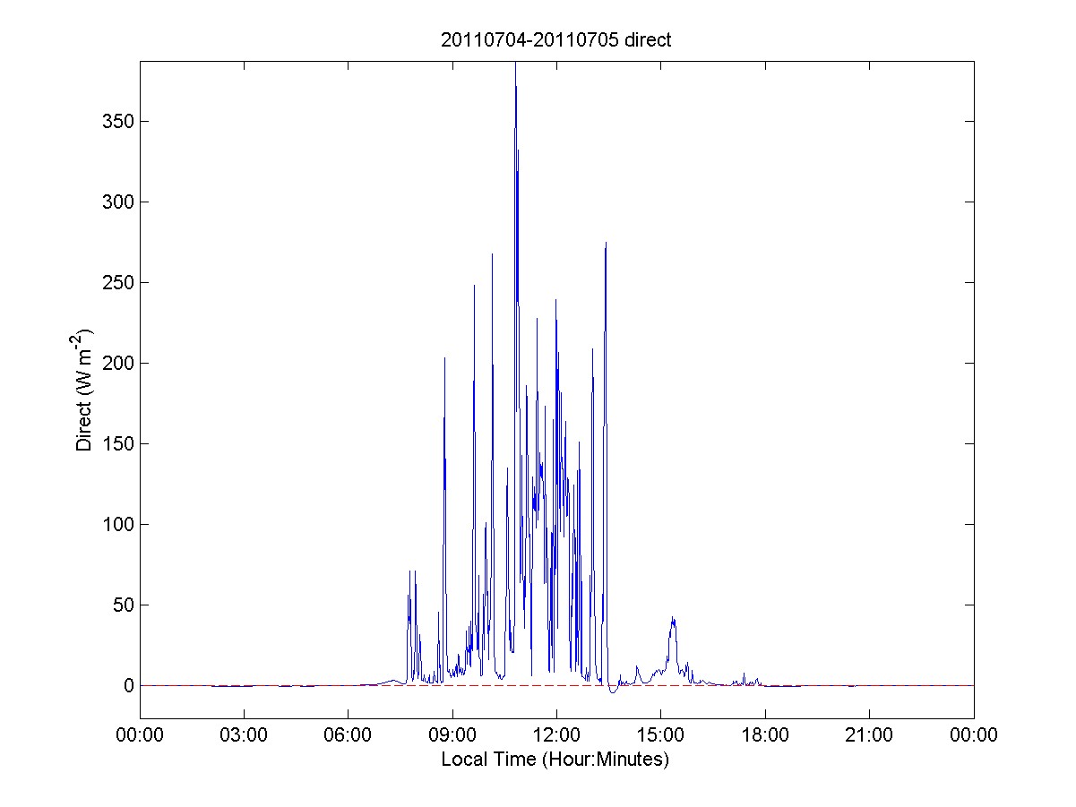This screenshot has height=807, width=1076.
Task: Click the 15:00 x-axis tick label
Action: click(x=660, y=736)
